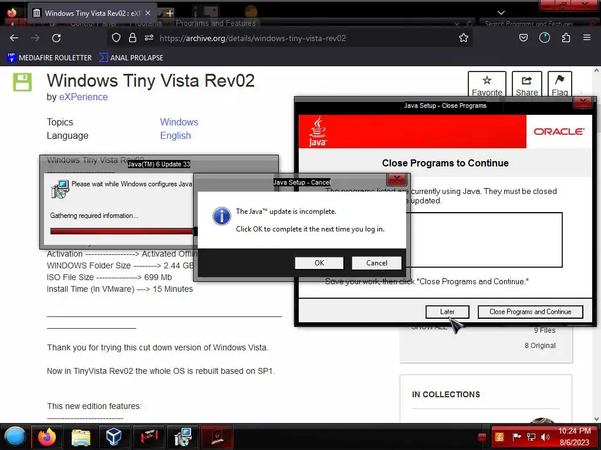Show site security padlock information
Screen dimensions: 601x450
click(x=133, y=38)
